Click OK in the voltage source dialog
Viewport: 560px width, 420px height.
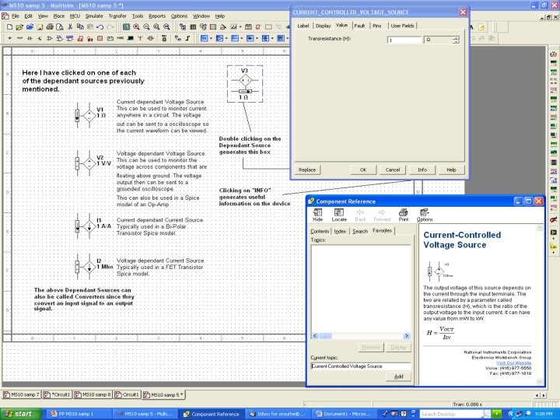[x=363, y=170]
